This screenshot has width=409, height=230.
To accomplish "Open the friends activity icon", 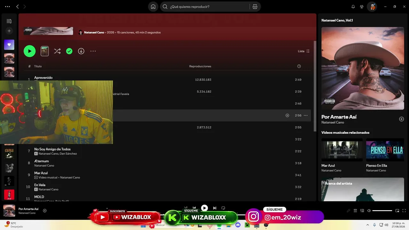I will click(x=362, y=7).
